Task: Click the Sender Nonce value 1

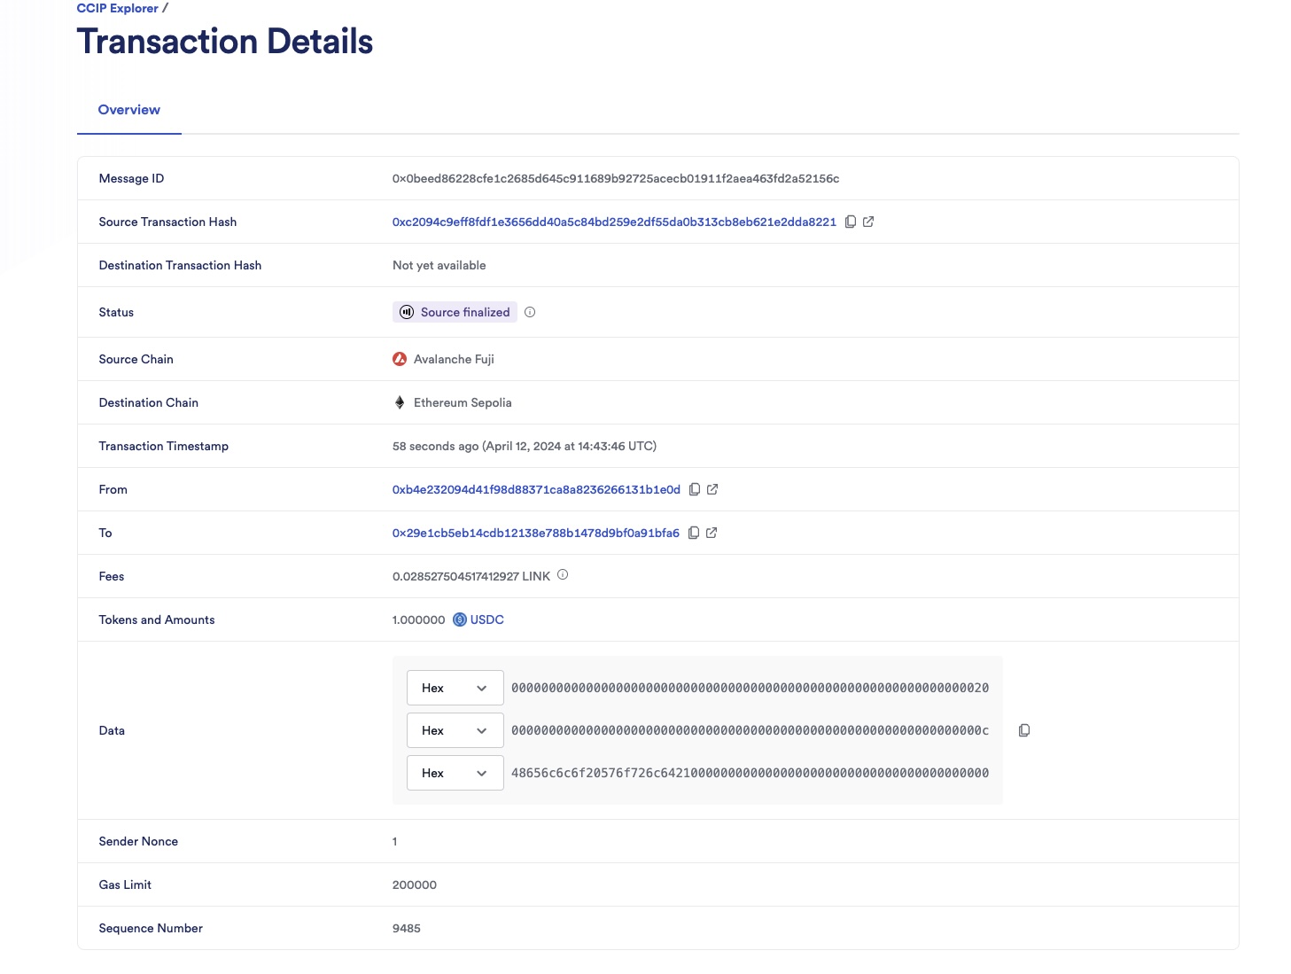Action: tap(395, 841)
